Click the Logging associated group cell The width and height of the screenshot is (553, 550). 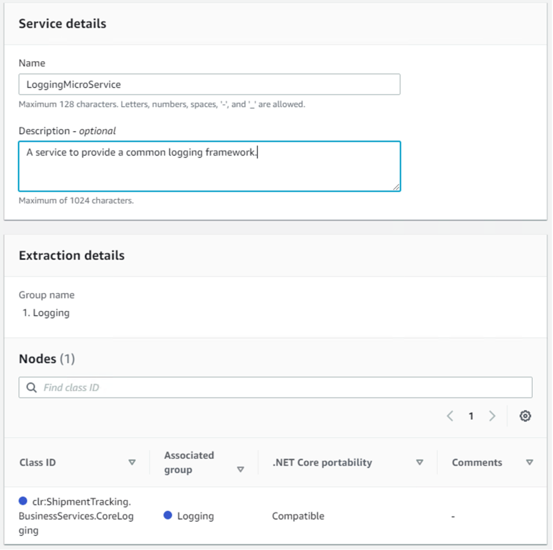click(195, 516)
